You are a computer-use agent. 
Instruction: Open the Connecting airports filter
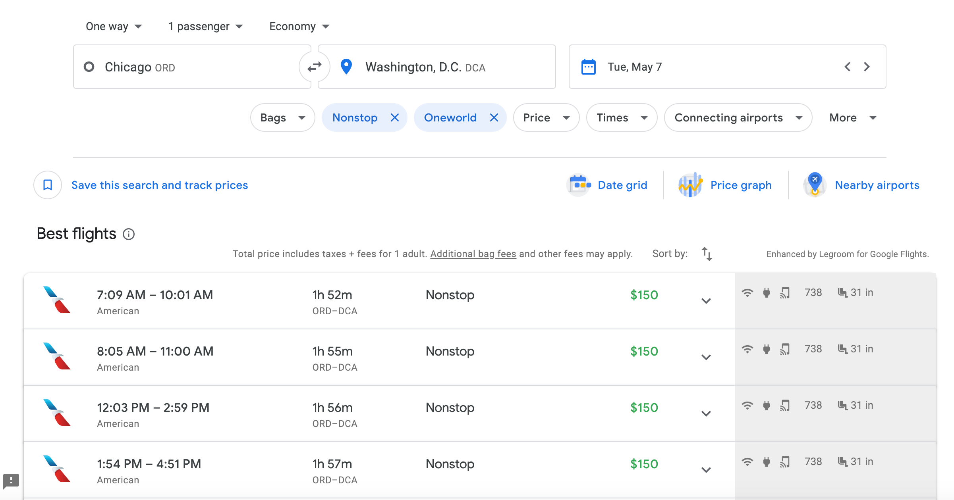click(x=738, y=117)
